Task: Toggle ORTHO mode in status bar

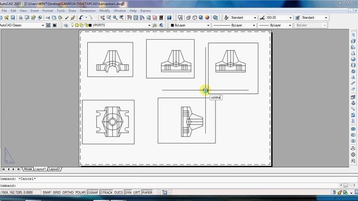Action: click(68, 193)
